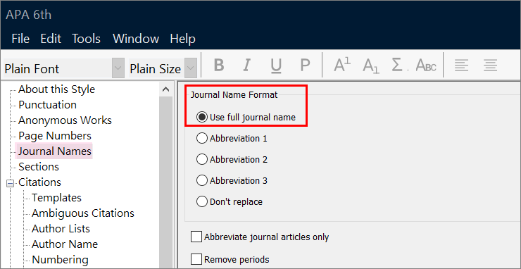
Task: Open the Tools menu
Action: click(87, 39)
